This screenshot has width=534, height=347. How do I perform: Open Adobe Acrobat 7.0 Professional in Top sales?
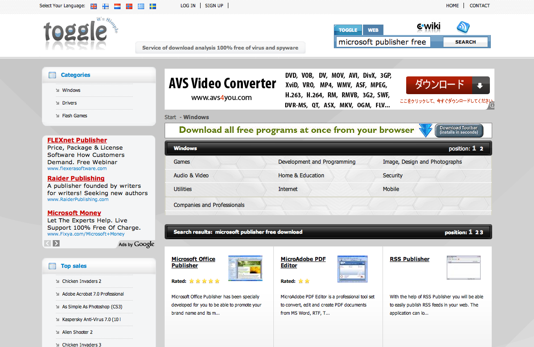[x=93, y=294]
